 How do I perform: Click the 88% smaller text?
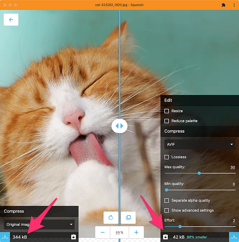tap(197, 237)
